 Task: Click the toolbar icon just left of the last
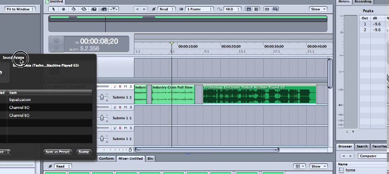point(267,9)
